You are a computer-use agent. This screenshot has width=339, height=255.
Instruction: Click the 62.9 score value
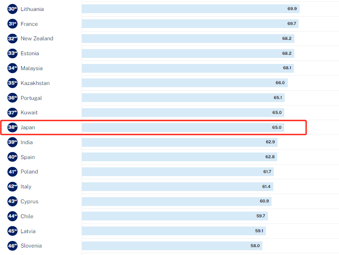click(x=270, y=142)
